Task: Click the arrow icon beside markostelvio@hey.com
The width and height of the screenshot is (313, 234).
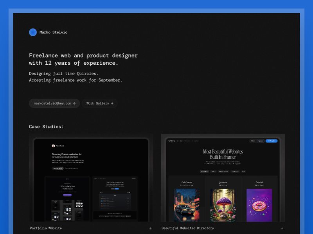Action: (x=75, y=103)
